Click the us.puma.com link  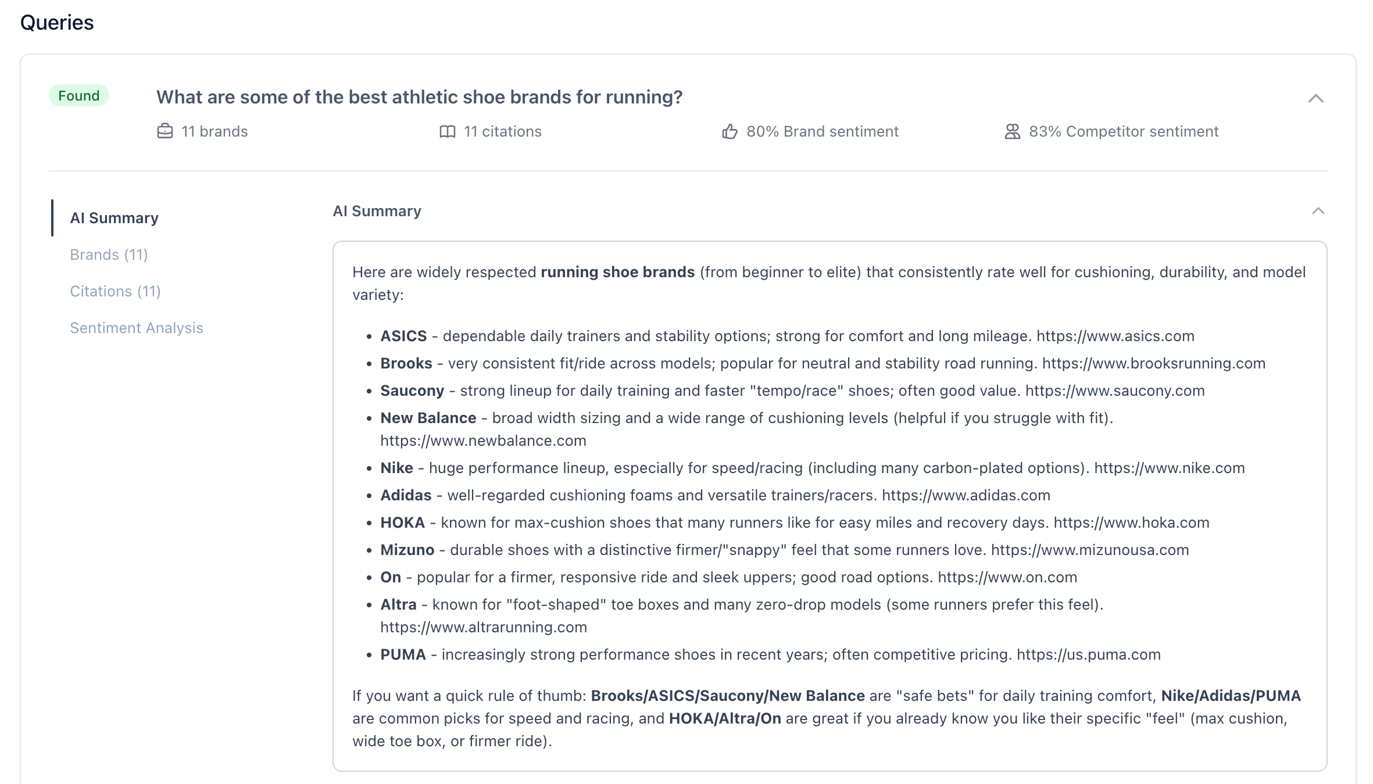pos(1089,654)
